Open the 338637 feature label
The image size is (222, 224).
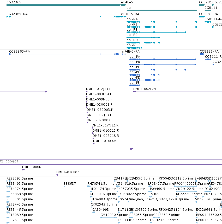click(70, 184)
